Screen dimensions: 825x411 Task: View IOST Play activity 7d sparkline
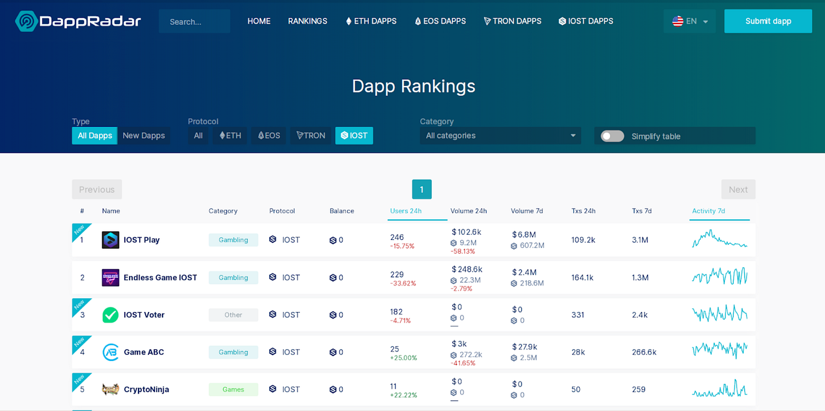[720, 239]
